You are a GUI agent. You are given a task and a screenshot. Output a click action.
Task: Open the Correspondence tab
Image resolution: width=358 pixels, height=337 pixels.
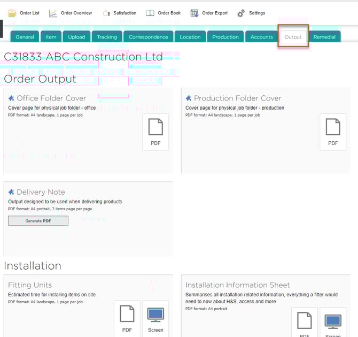pos(149,37)
